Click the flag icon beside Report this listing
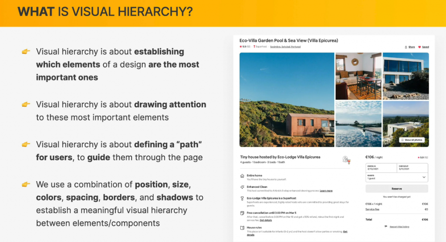Viewport: 446px width, 242px height. point(386,226)
